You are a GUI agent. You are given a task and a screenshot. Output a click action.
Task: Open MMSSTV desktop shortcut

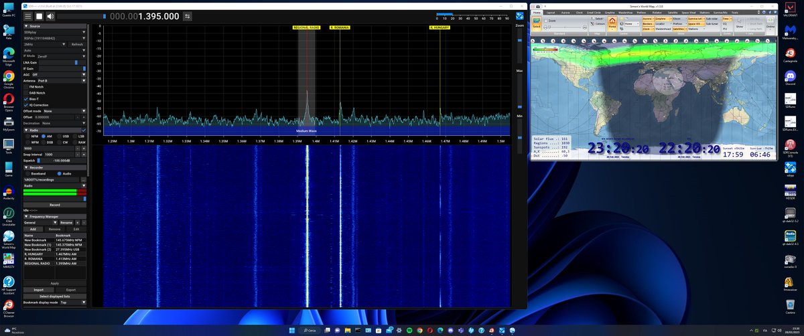(x=9, y=261)
